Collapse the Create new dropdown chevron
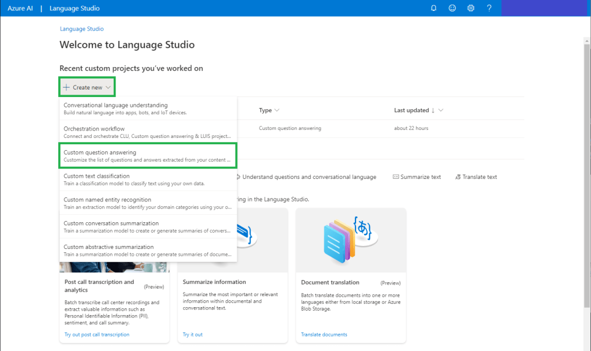Image resolution: width=591 pixels, height=351 pixels. pyautogui.click(x=108, y=88)
